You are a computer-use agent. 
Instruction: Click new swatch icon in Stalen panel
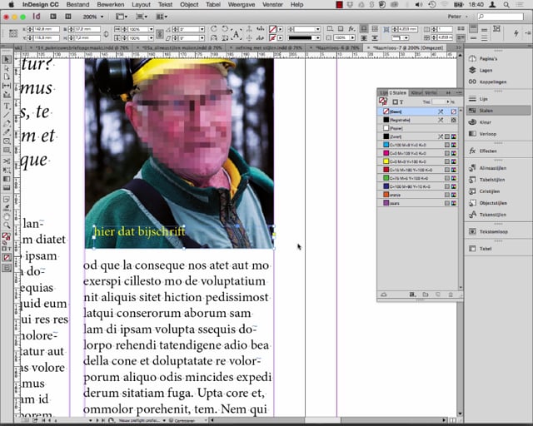coord(438,295)
